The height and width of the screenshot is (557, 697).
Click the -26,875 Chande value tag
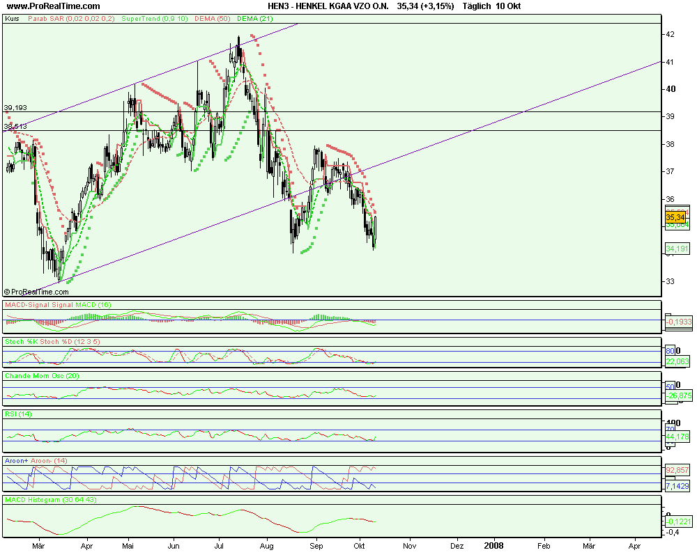point(679,395)
